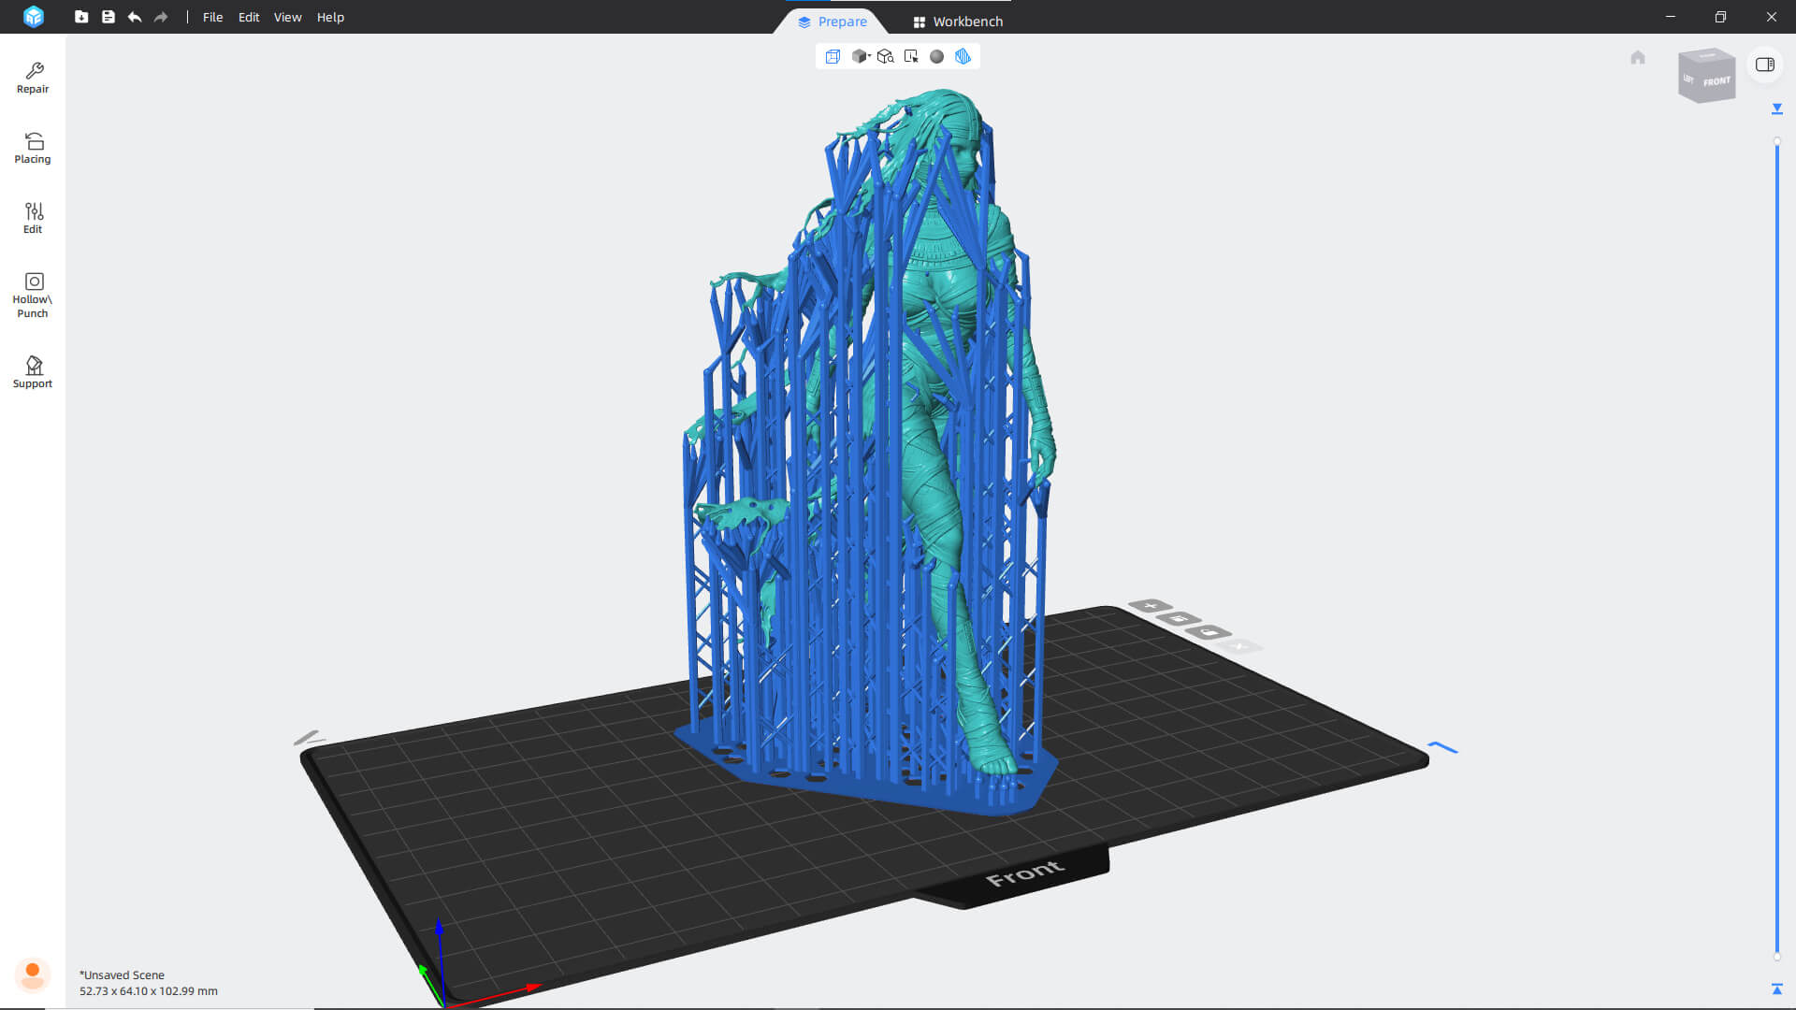
Task: Redo the last action
Action: 161,17
